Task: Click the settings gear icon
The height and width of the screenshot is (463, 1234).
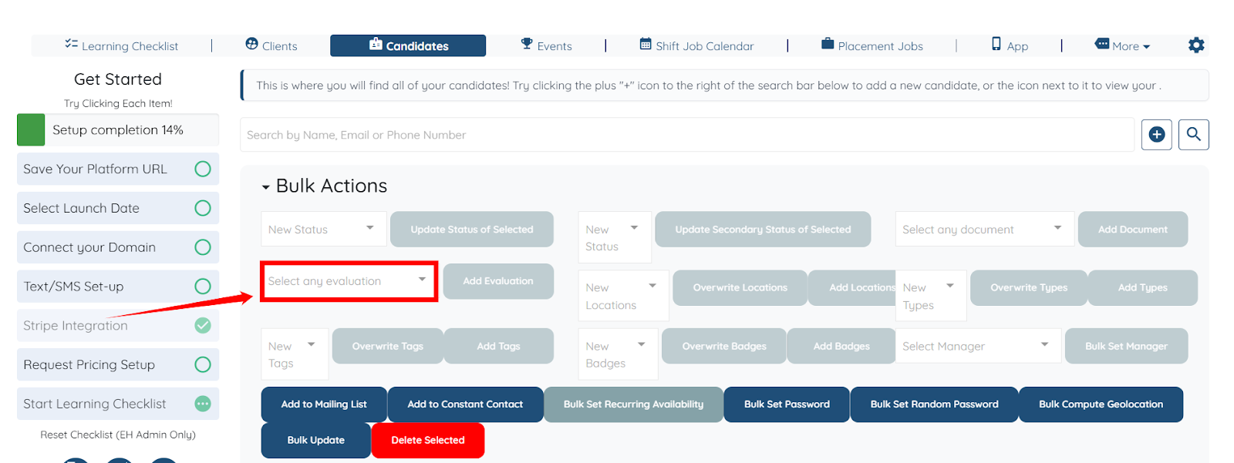Action: click(x=1196, y=45)
